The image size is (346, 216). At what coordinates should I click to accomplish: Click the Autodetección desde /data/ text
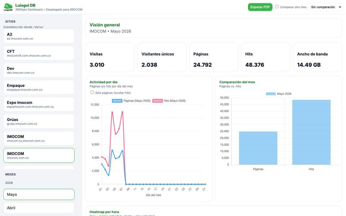(x=23, y=27)
